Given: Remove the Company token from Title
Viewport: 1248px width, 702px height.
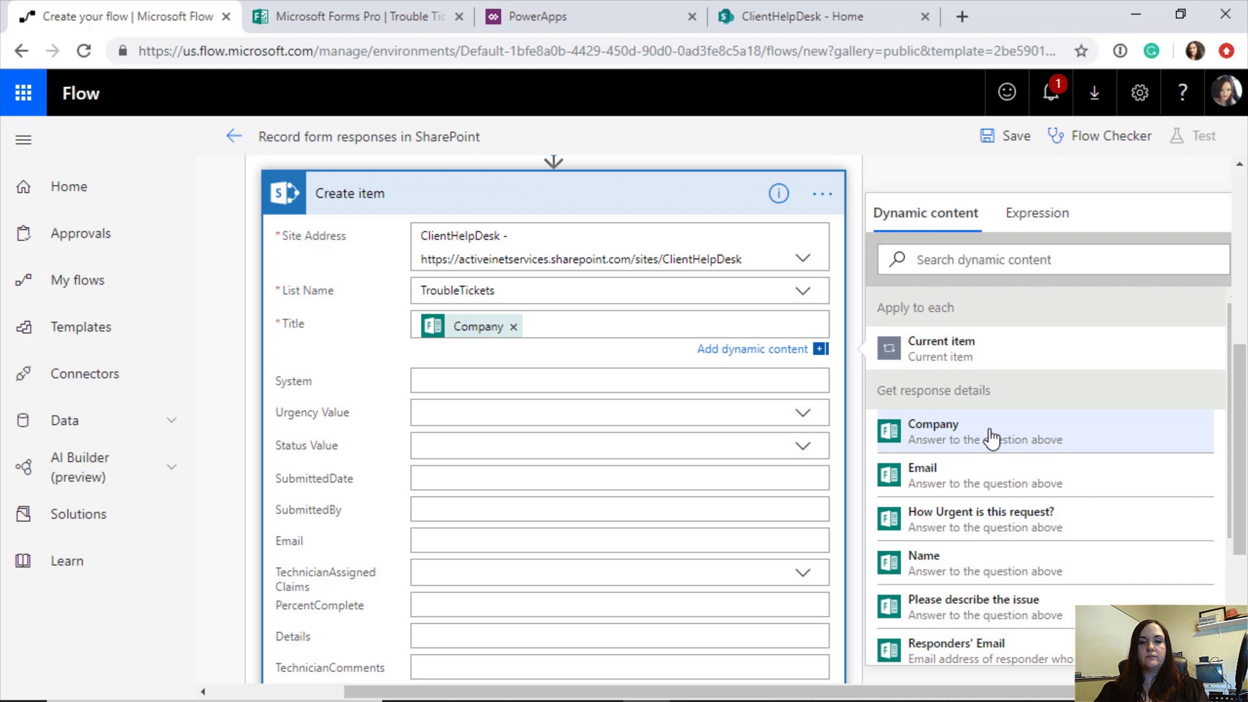Looking at the screenshot, I should click(x=513, y=327).
